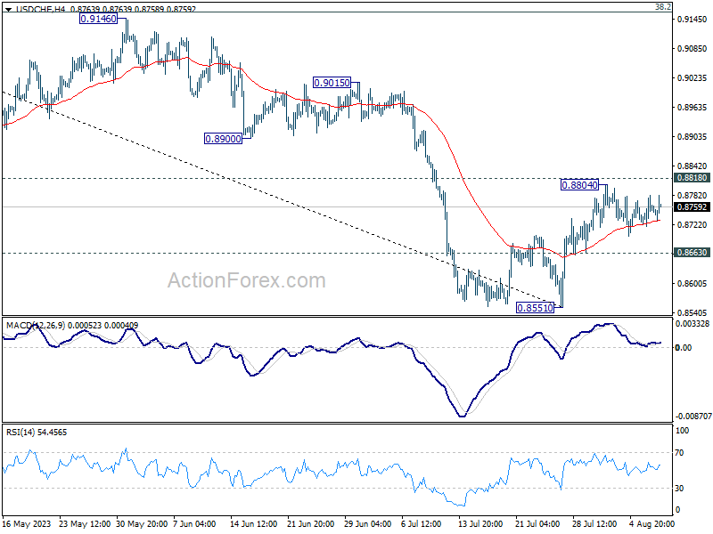The width and height of the screenshot is (713, 534).
Task: Click the 0.89635 value on the price scale
Action: (x=693, y=107)
